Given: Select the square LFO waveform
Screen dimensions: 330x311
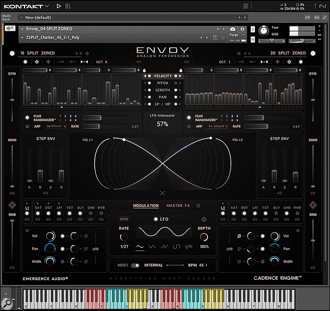Looking at the screenshot, I should coord(176,247).
